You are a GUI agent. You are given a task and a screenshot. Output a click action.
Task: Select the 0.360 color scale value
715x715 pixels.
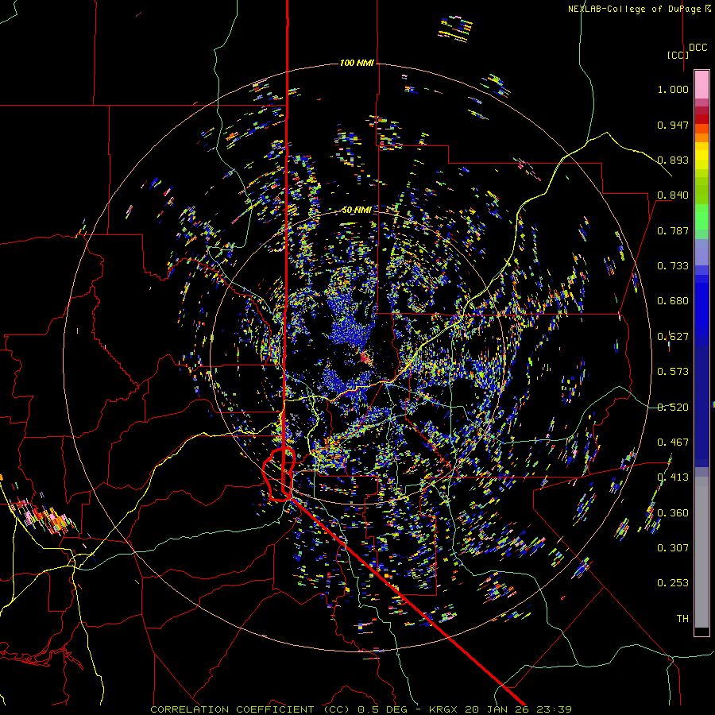tap(673, 513)
